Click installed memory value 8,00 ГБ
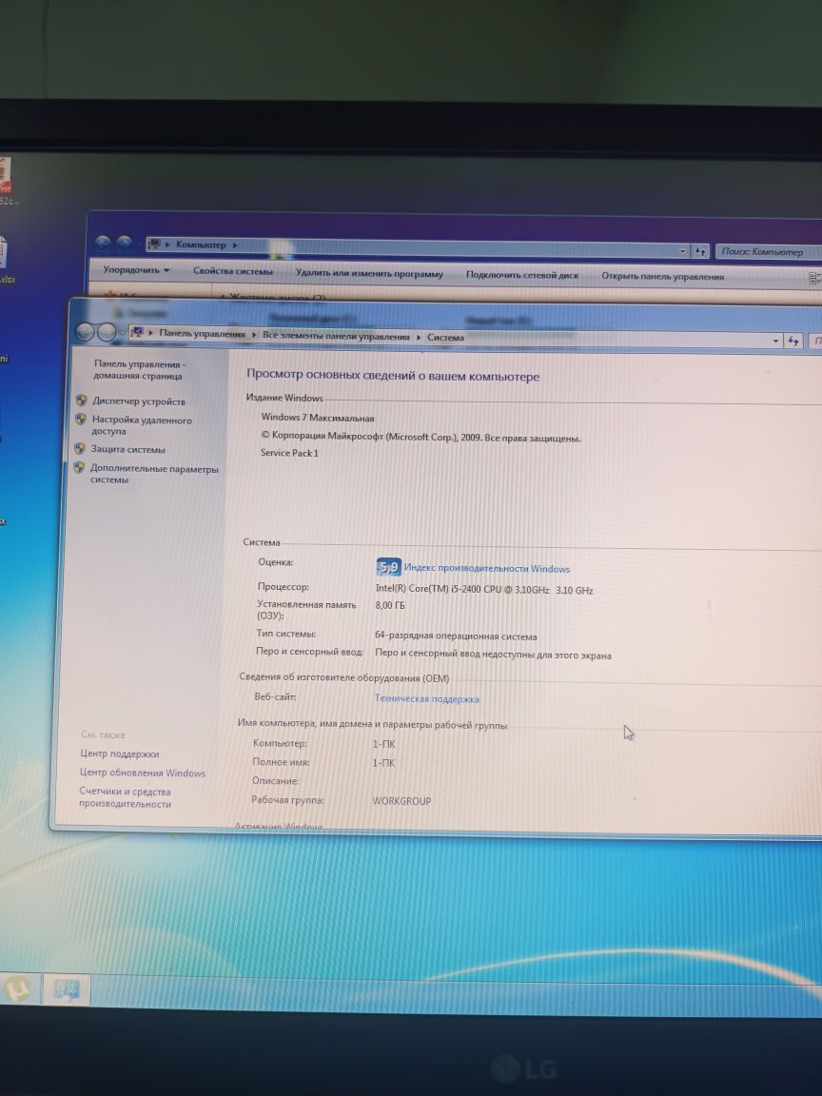Screen dimensions: 822x1096 coord(389,605)
